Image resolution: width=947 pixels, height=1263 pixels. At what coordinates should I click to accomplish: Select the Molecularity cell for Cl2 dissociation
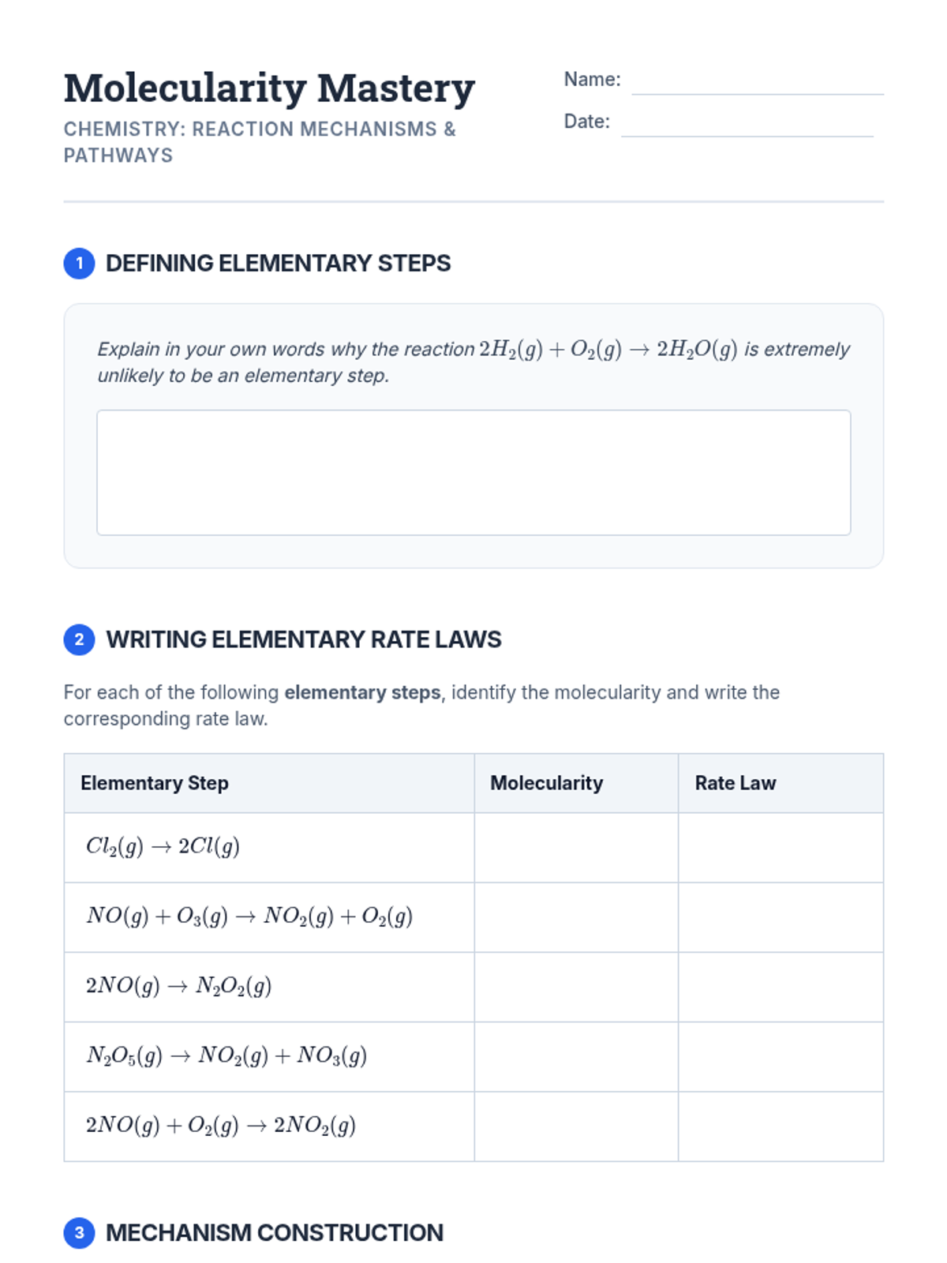[x=576, y=848]
